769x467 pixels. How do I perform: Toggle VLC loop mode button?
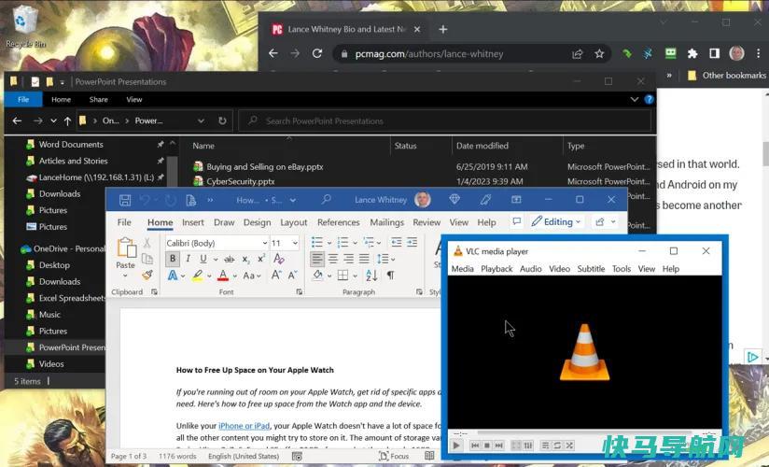558,446
